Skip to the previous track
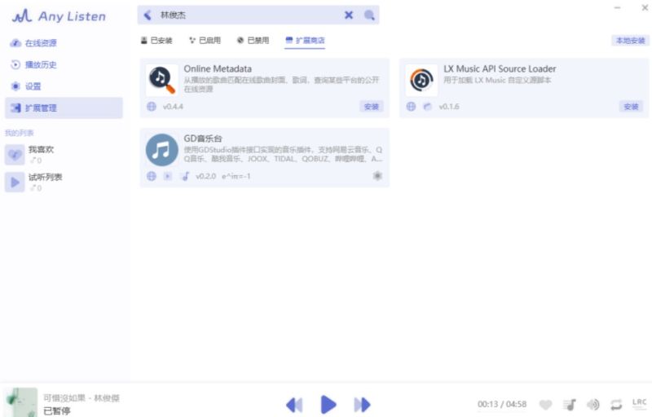Image resolution: width=652 pixels, height=417 pixels. (294, 405)
